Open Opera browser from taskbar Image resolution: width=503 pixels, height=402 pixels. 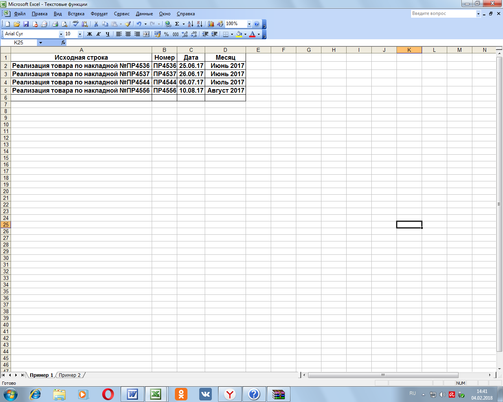pyautogui.click(x=108, y=394)
